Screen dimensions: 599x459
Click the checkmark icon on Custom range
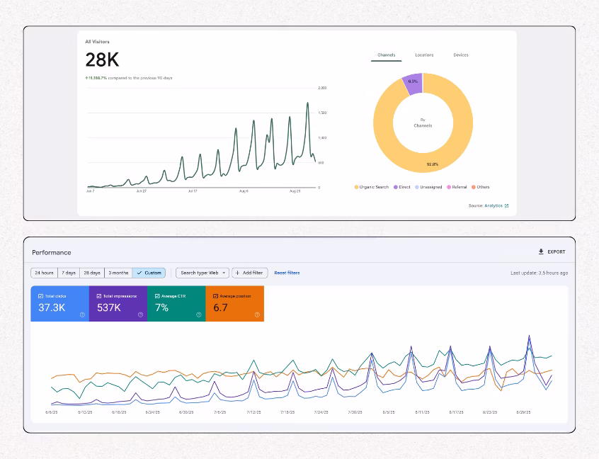[139, 273]
